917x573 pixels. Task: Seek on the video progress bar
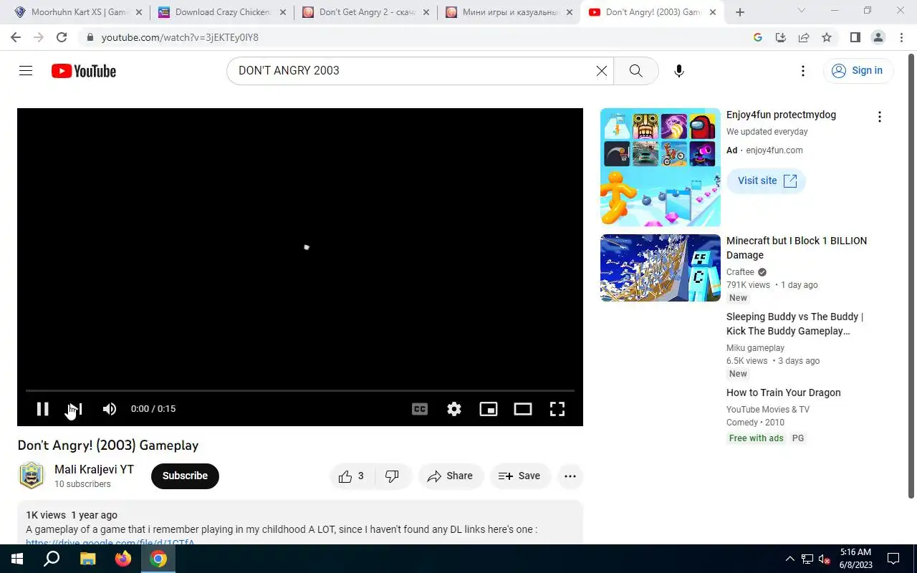click(300, 390)
